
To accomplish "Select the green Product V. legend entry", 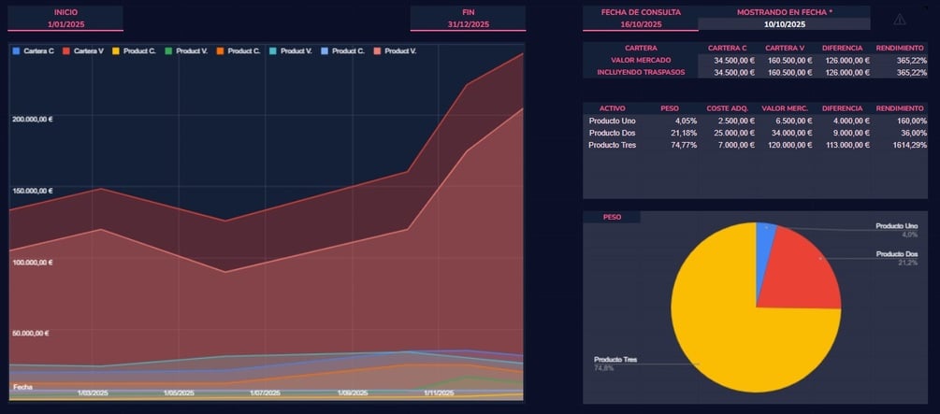I will (x=186, y=50).
